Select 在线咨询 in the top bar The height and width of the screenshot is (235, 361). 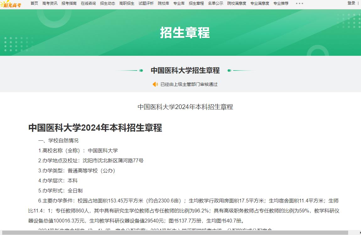pos(88,3)
